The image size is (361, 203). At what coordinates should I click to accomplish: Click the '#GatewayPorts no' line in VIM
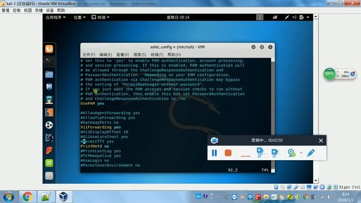coord(99,122)
